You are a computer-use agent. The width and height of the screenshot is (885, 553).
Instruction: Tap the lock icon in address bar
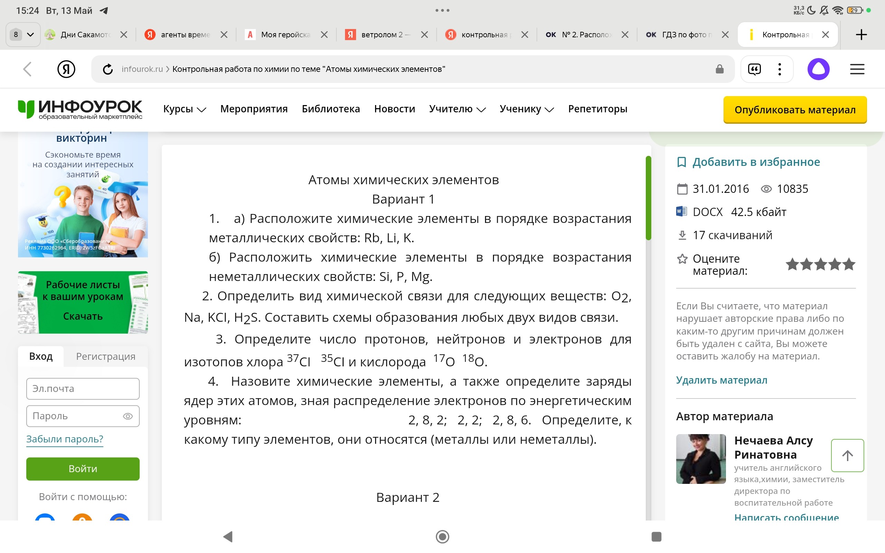coord(719,69)
